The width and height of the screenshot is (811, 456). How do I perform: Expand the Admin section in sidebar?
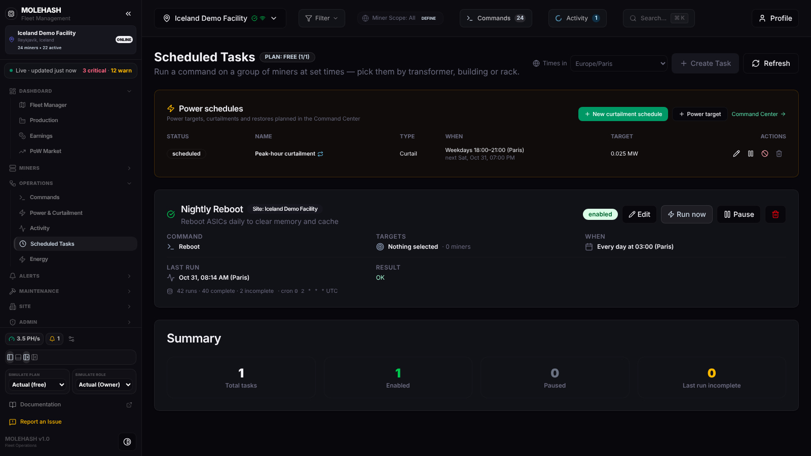point(70,322)
